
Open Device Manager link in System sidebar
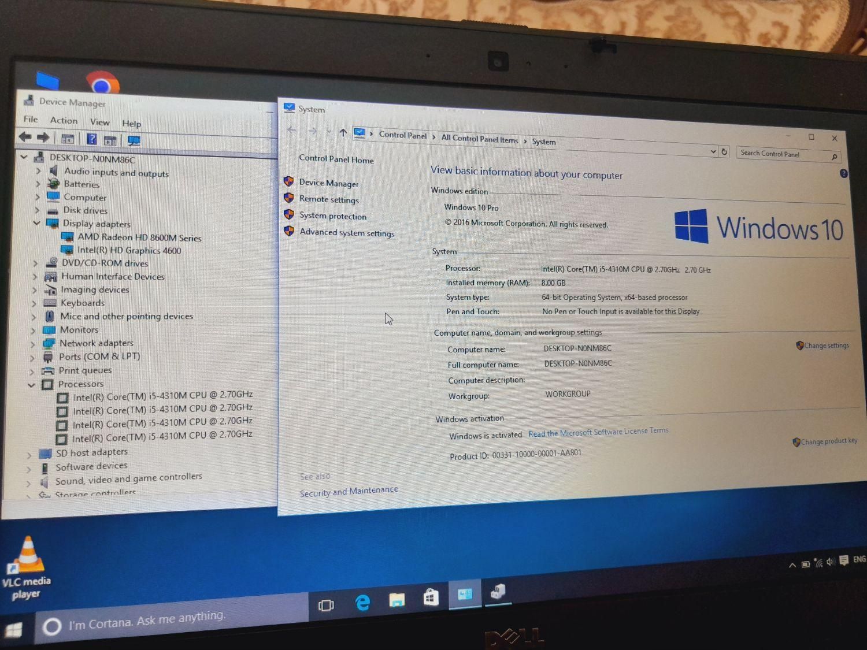329,183
